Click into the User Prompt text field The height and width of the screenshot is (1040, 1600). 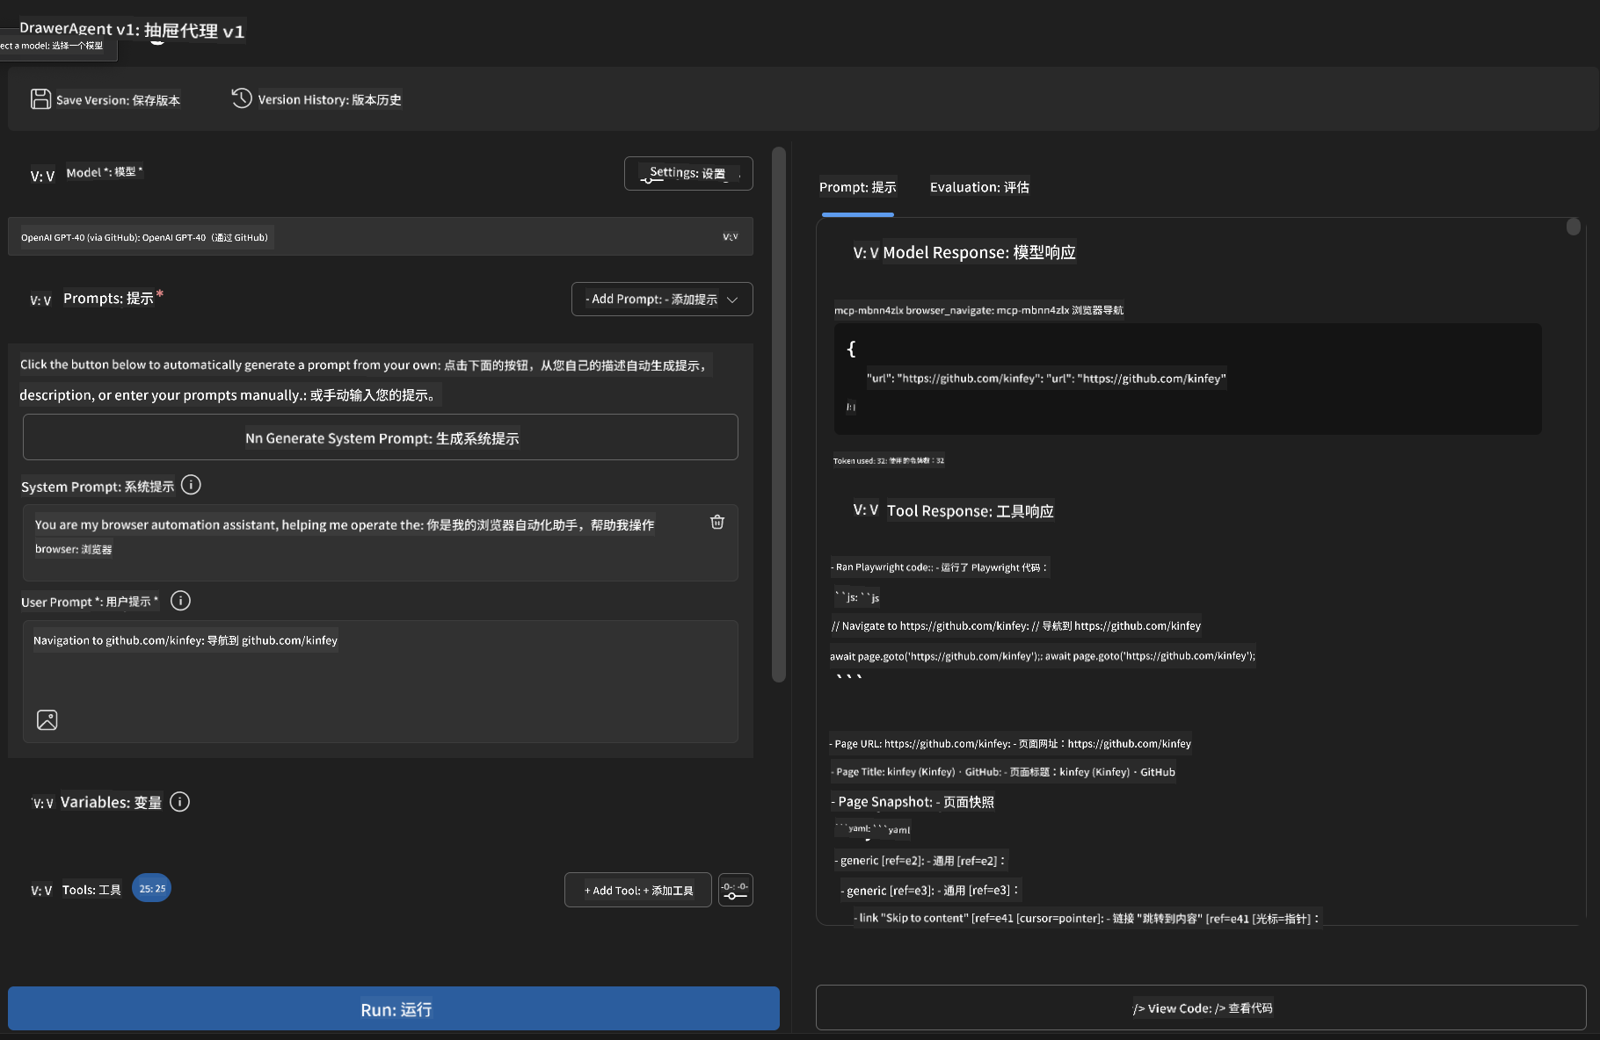(x=381, y=682)
